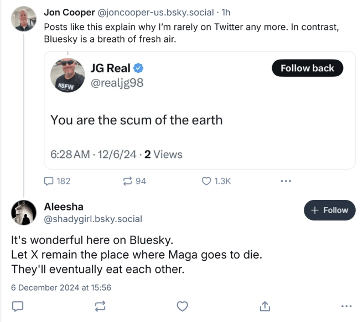Open @shadygirl.bsky.social handle link

point(93,219)
